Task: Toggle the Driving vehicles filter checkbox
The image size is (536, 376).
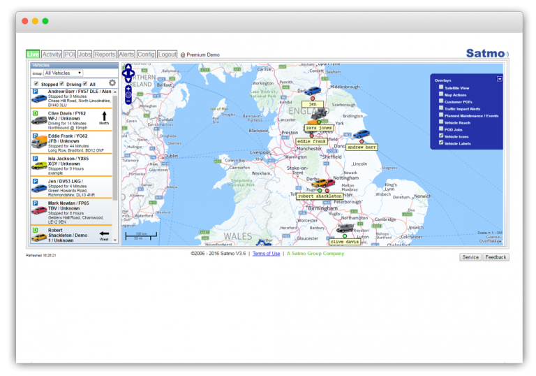Action: point(61,84)
